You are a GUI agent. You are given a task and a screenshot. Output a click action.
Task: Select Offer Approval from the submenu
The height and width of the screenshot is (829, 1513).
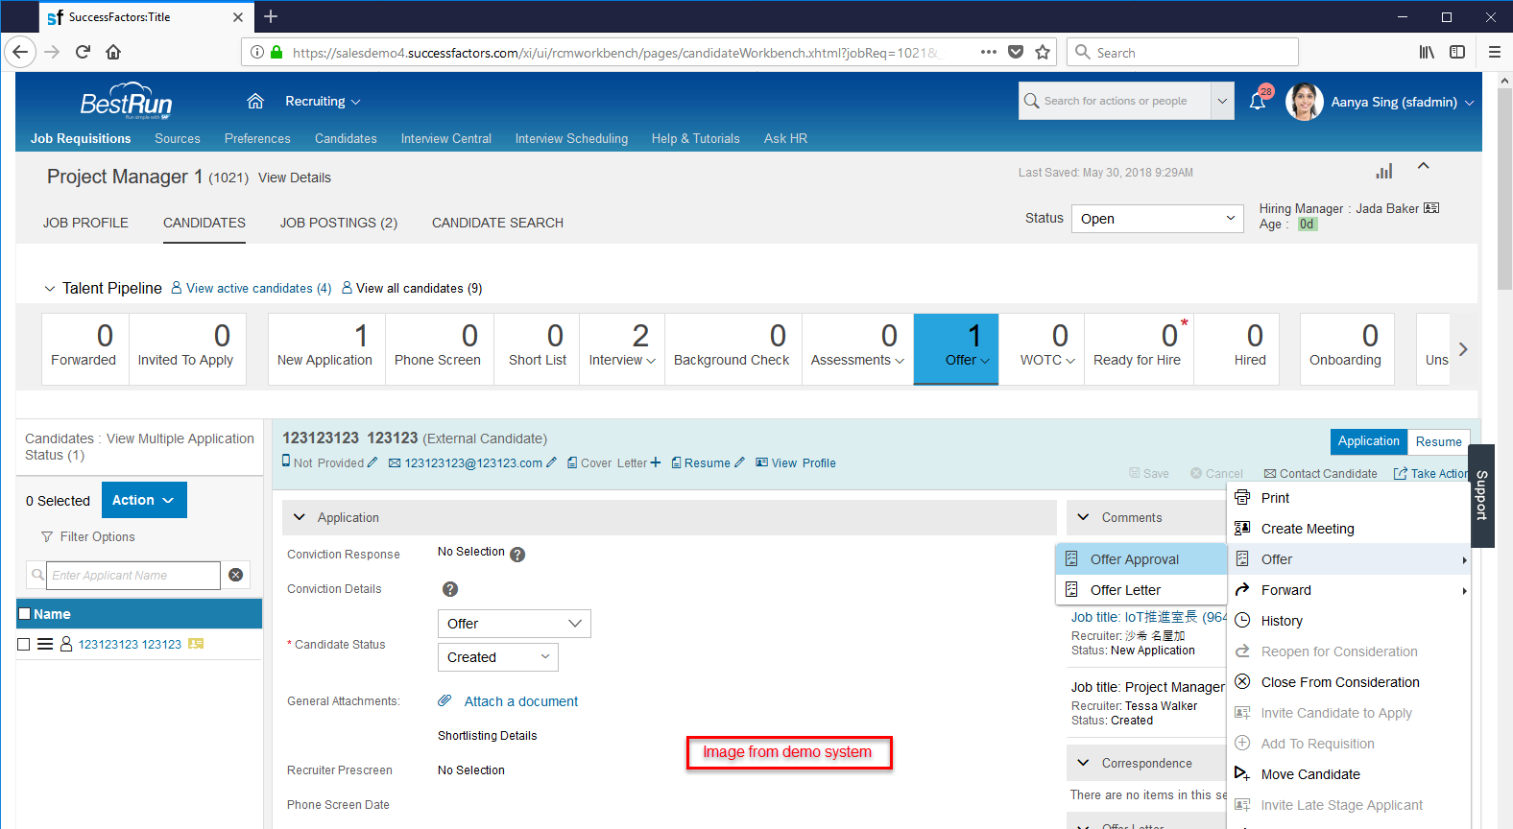tap(1141, 559)
